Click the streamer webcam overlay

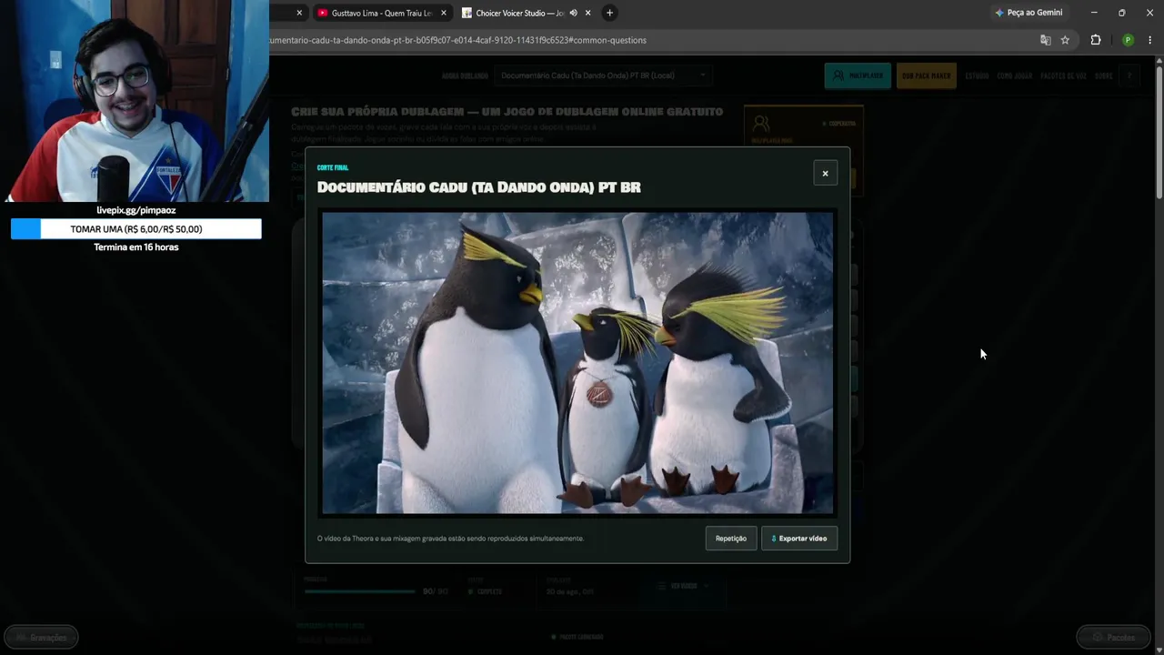coord(135,101)
